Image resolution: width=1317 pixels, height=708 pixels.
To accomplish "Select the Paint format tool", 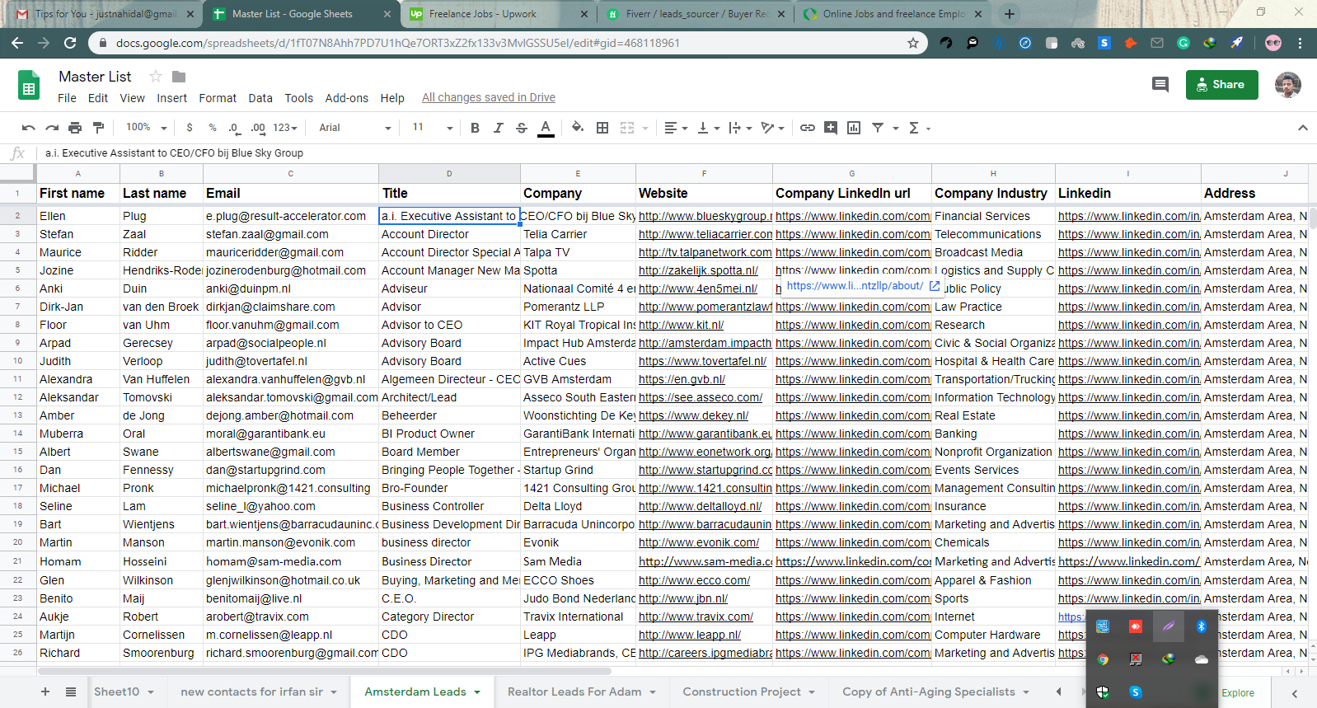I will pos(99,128).
